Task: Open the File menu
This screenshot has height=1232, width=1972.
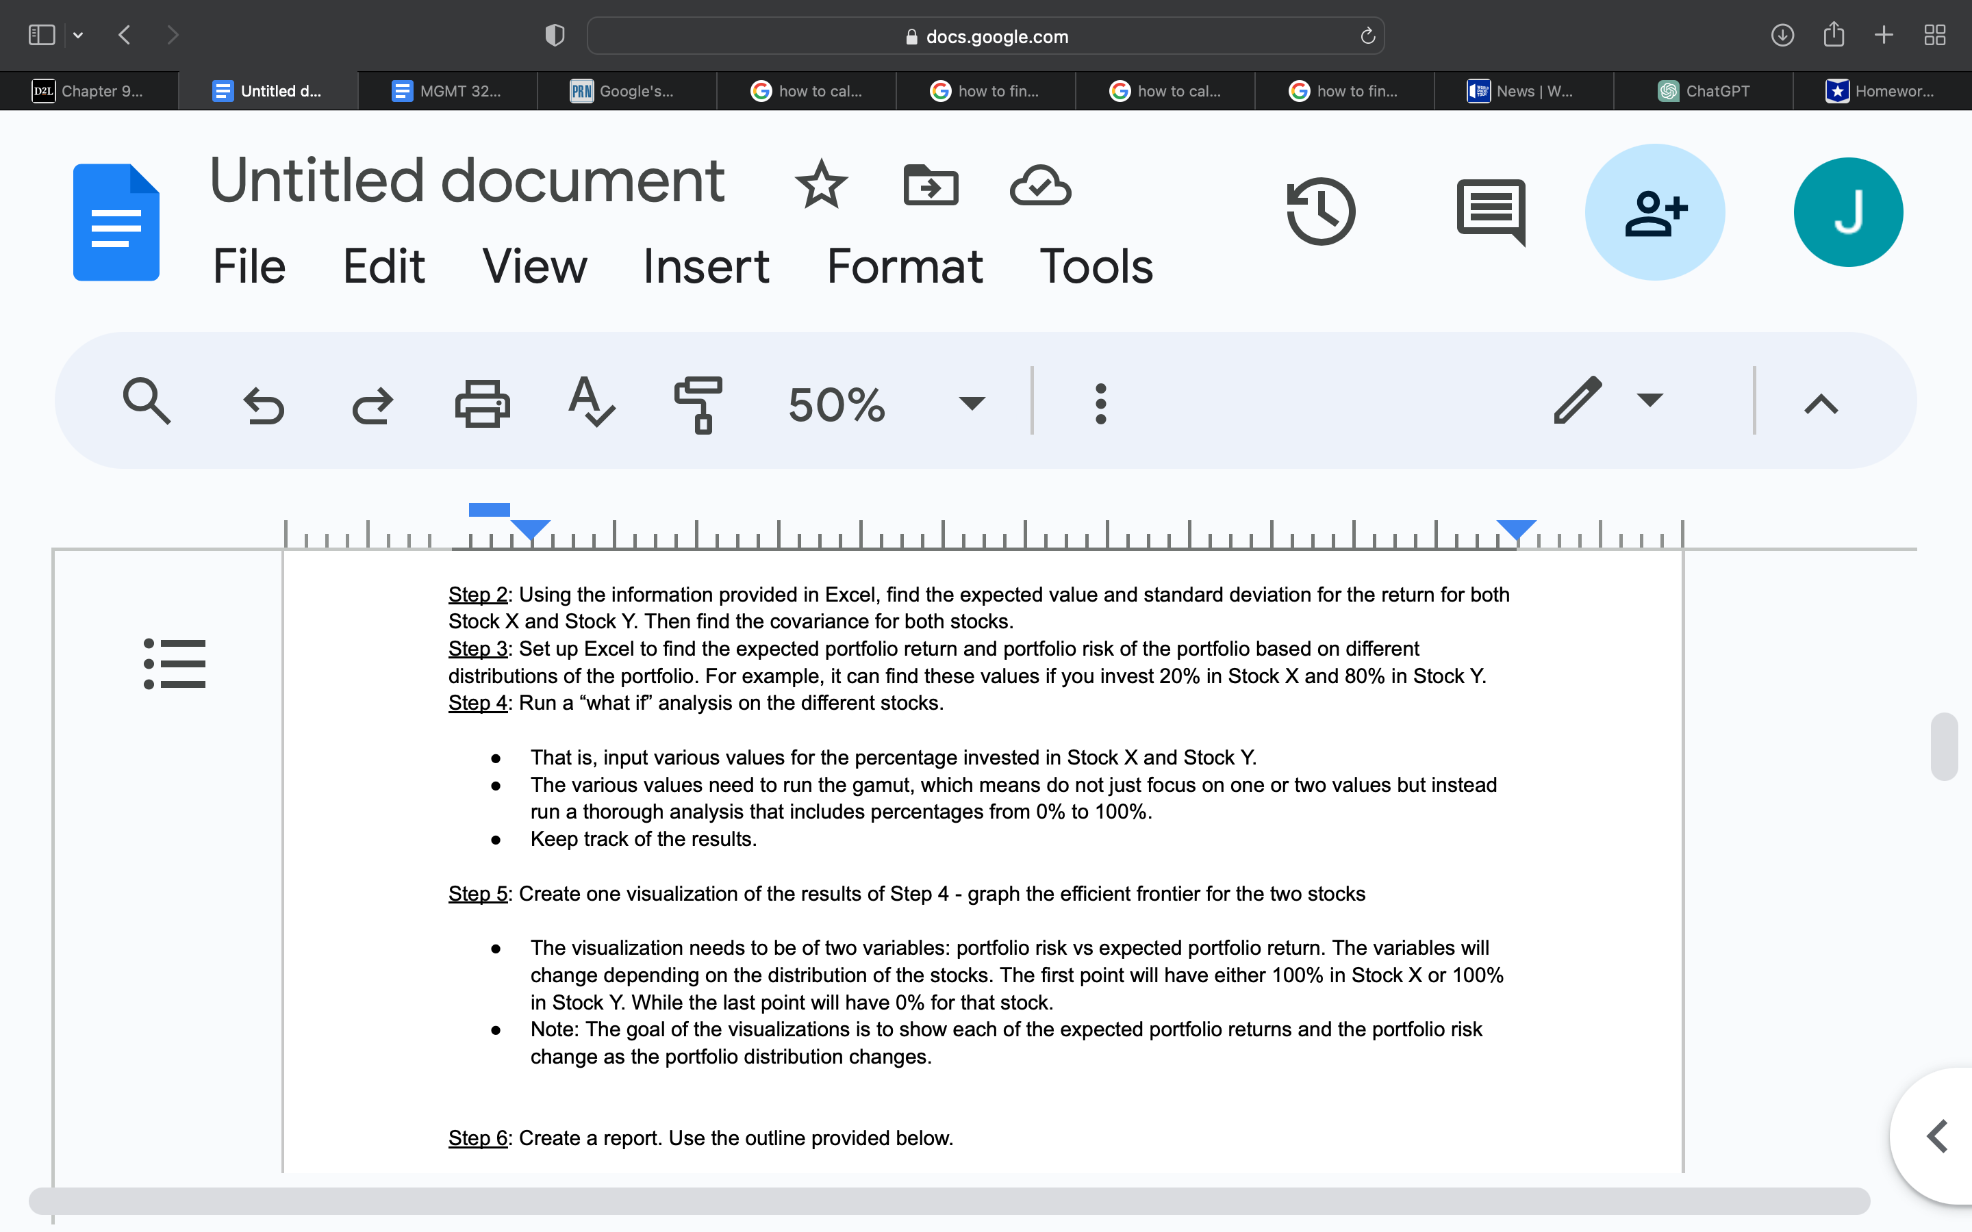Action: point(249,266)
